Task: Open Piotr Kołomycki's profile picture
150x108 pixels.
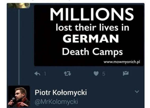Action: coord(19,96)
